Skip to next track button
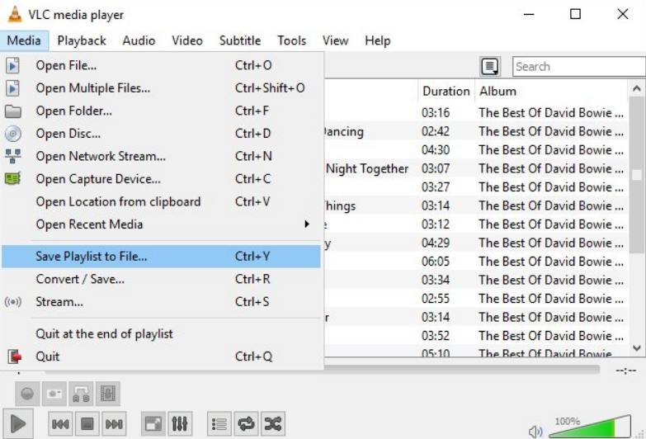This screenshot has width=646, height=439. pos(114,423)
